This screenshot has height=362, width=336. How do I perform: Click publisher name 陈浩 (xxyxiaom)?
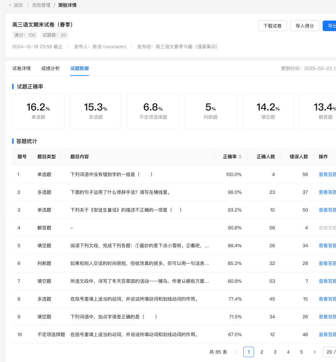pyautogui.click(x=109, y=47)
